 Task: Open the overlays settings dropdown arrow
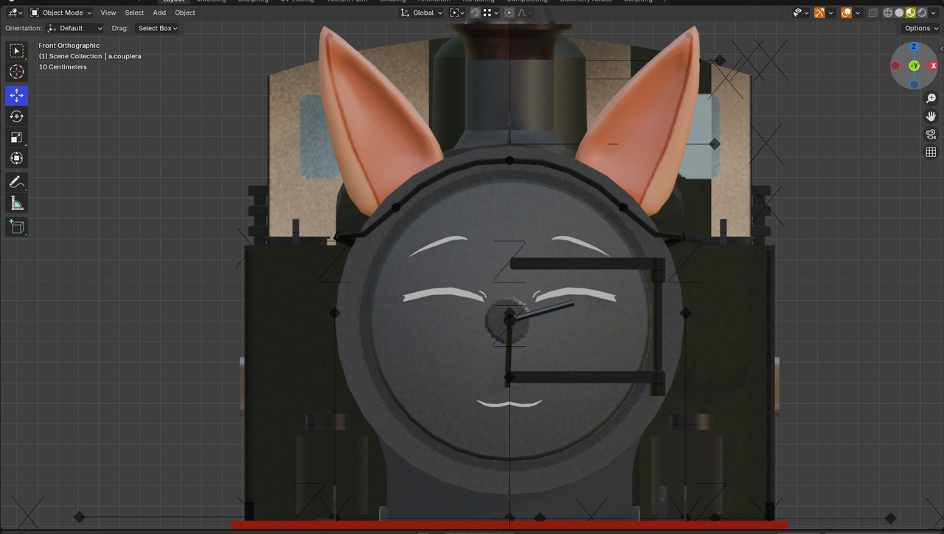[858, 13]
